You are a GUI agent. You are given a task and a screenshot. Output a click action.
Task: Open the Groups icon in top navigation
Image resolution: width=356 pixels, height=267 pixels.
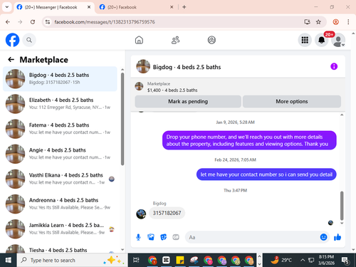click(x=211, y=40)
